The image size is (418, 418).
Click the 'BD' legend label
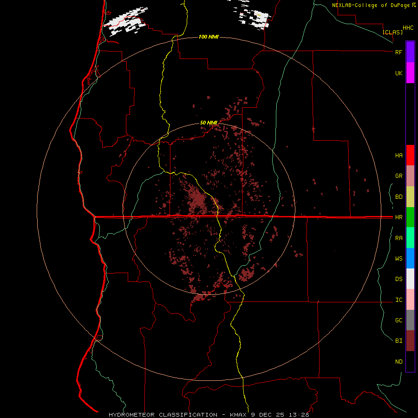(x=398, y=197)
